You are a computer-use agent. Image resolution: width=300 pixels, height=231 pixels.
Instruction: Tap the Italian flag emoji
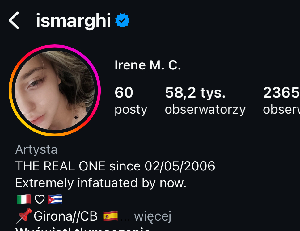click(24, 199)
